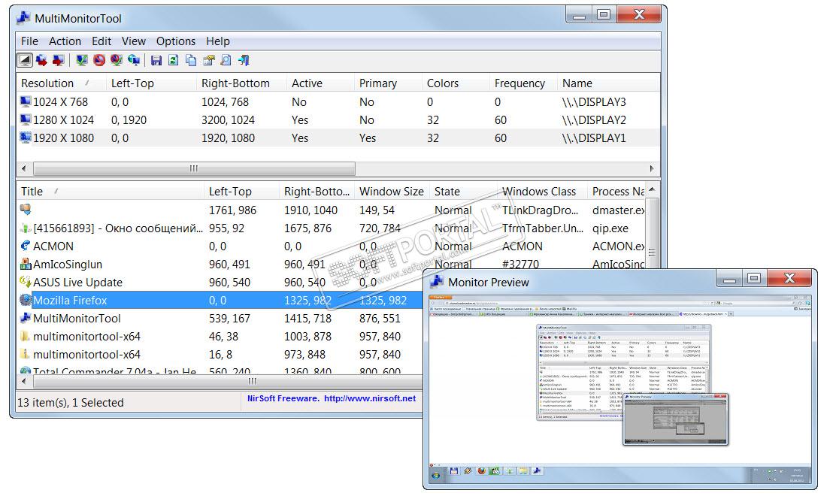
Task: Click the ASUS Live Update row icon
Action: pyautogui.click(x=25, y=282)
